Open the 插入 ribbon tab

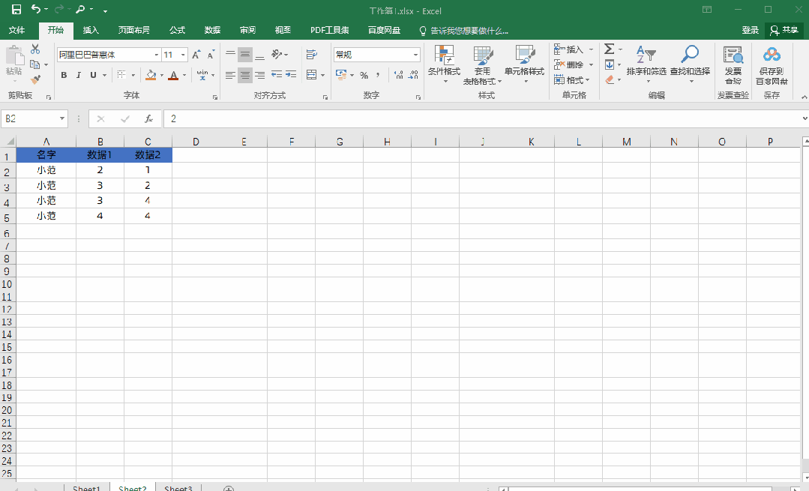pos(91,30)
